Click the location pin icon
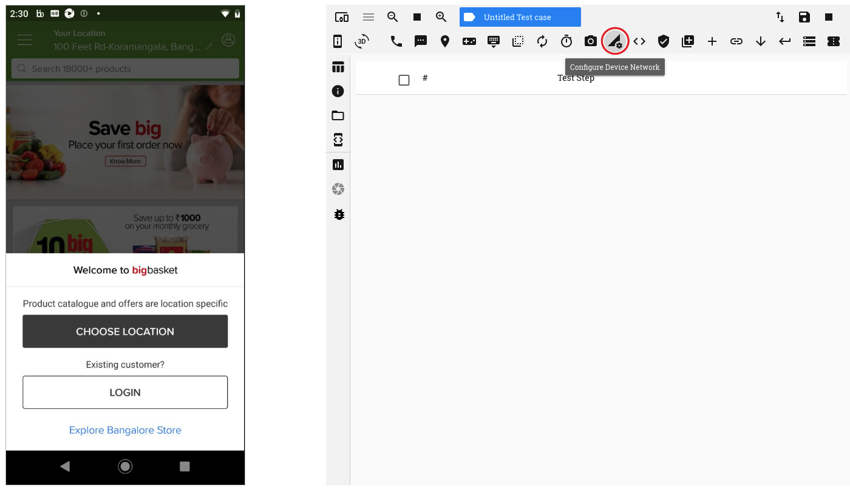Screen dimensions: 850x489 pyautogui.click(x=445, y=41)
